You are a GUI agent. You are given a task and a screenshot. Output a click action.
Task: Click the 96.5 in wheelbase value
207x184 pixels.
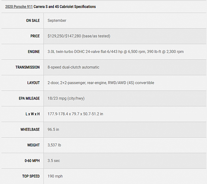[x=53, y=130]
